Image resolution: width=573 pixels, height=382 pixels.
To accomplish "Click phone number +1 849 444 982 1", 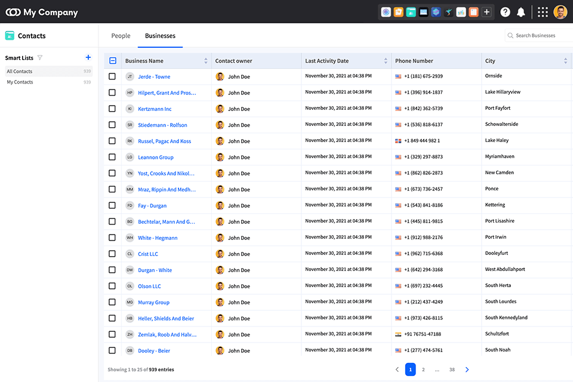I will 422,141.
